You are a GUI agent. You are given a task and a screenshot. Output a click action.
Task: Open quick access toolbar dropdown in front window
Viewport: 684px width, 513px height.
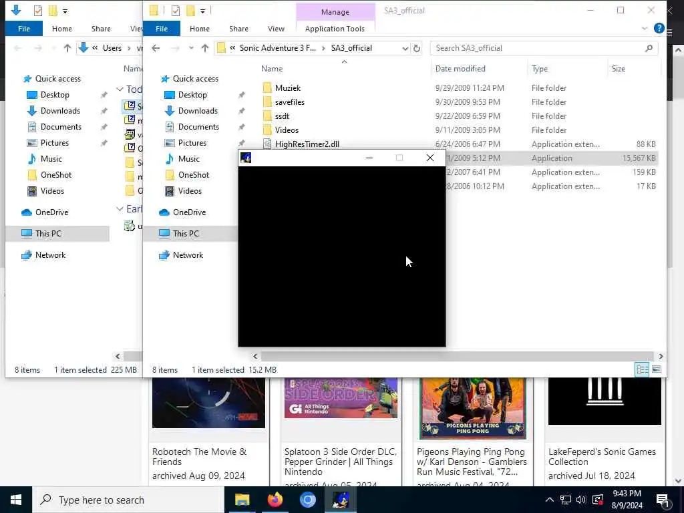click(202, 11)
